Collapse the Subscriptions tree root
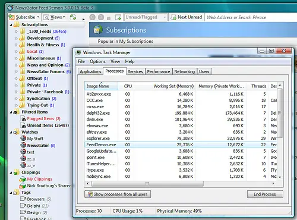Image resolution: width=297 pixels, height=220 pixels. 11,25
